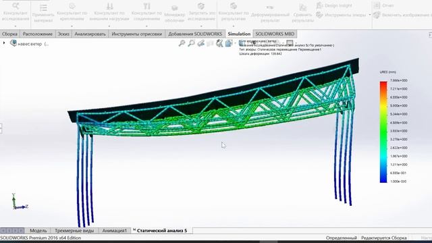Viewport: 432px width, 243px height.
Task: Select the Simulation ribbon tab
Action: point(239,34)
